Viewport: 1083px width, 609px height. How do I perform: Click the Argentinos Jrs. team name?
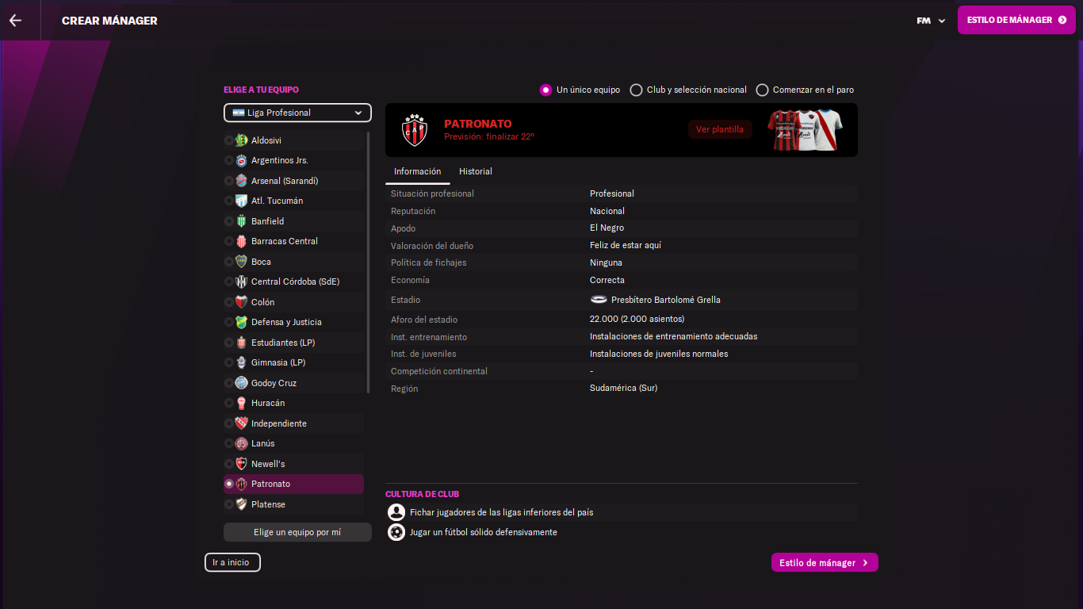pyautogui.click(x=280, y=160)
